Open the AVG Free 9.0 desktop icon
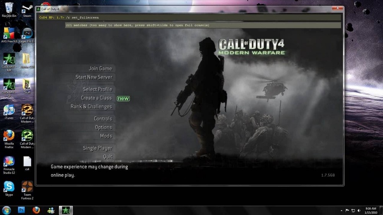383x215 pixels. [9, 35]
